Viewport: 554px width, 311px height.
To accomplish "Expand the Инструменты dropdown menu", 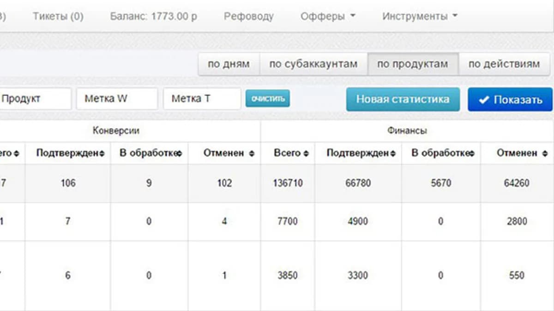I will (420, 17).
